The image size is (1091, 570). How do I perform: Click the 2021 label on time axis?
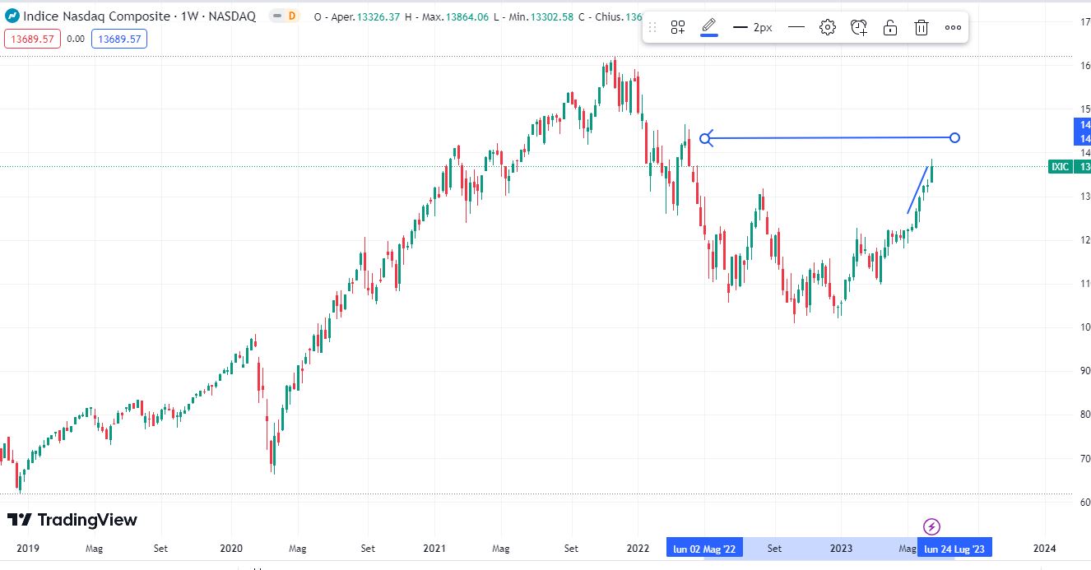tap(434, 548)
